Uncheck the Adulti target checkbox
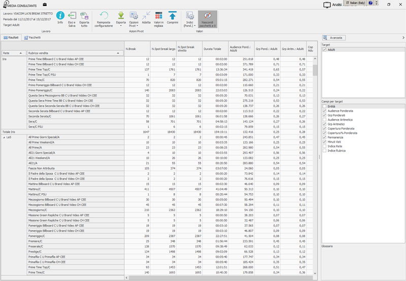This screenshot has width=406, height=281. (325, 50)
